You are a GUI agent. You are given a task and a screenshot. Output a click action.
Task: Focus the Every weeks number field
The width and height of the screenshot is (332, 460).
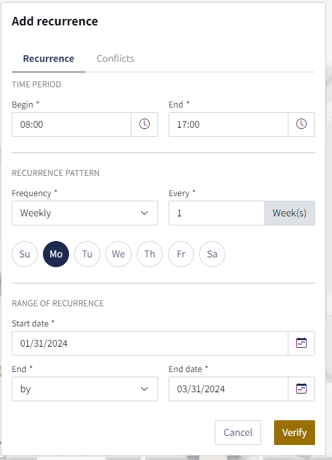(217, 213)
